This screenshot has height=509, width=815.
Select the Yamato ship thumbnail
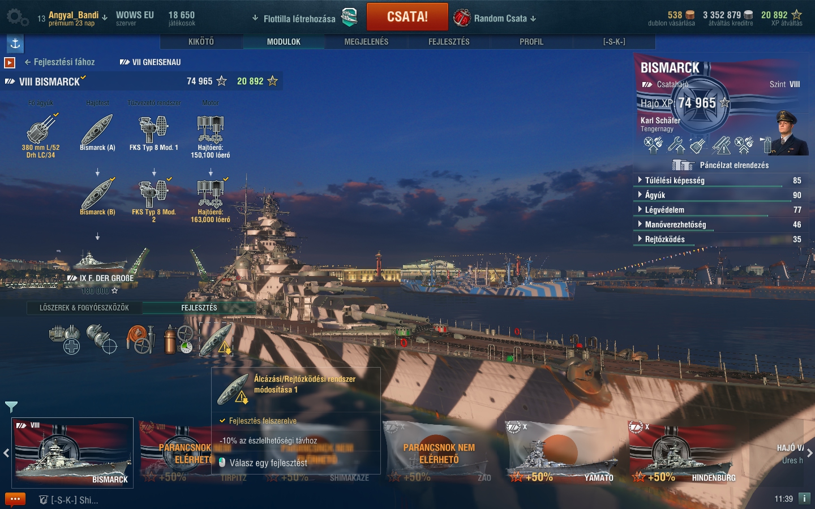560,452
